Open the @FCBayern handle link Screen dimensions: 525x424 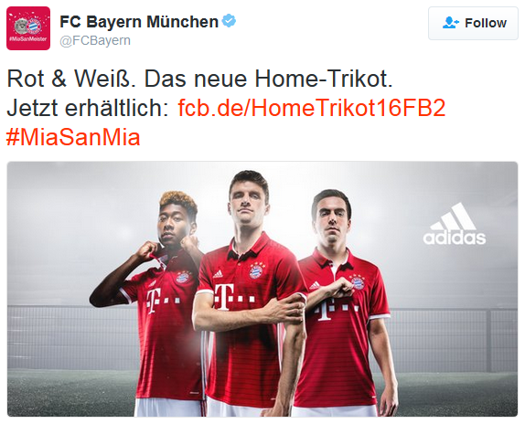[95, 40]
